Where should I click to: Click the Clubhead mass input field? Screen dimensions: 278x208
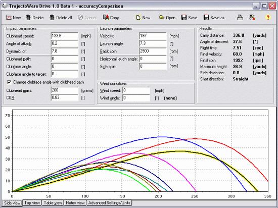coord(65,90)
